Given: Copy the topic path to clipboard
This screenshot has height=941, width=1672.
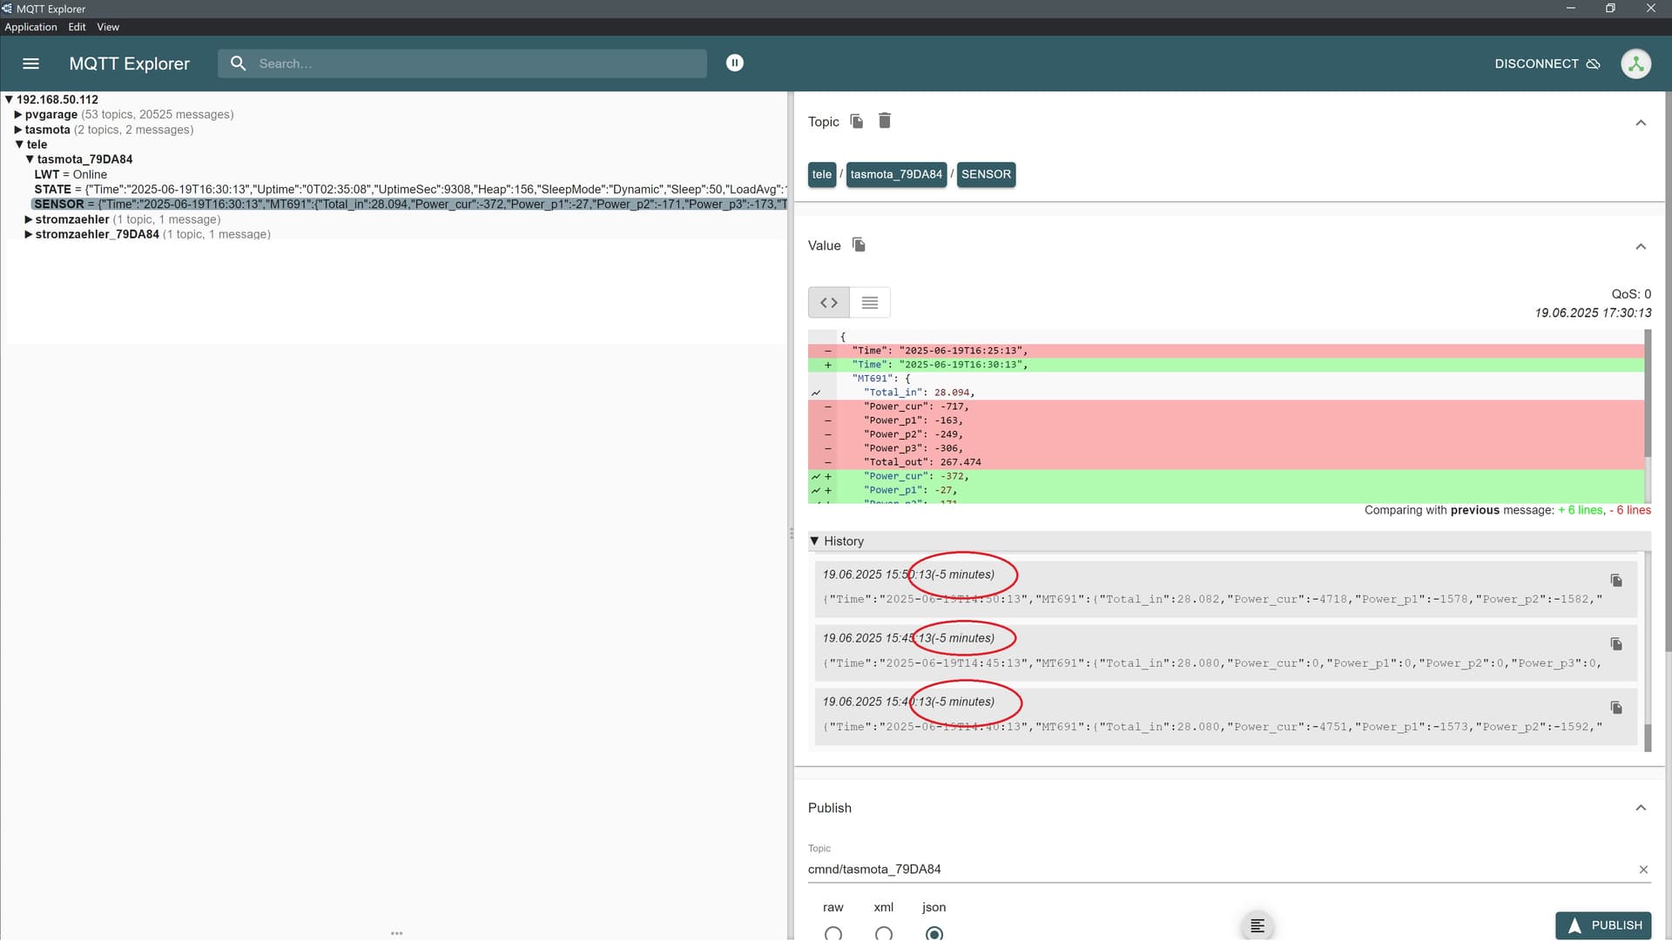Looking at the screenshot, I should [x=857, y=121].
